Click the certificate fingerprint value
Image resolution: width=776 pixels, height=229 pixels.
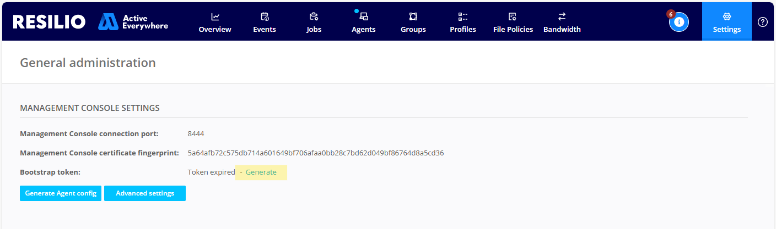click(x=315, y=153)
